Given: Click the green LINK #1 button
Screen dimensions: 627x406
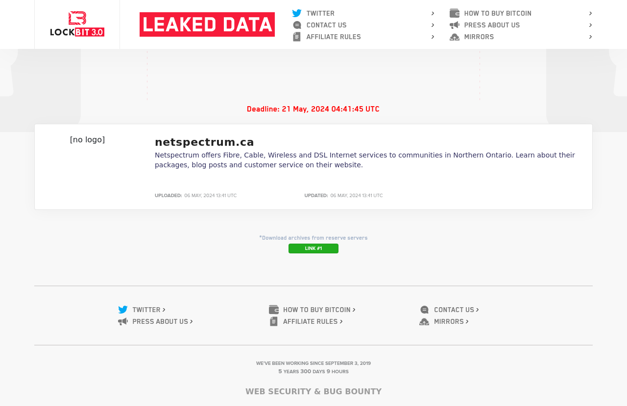Looking at the screenshot, I should pyautogui.click(x=313, y=248).
